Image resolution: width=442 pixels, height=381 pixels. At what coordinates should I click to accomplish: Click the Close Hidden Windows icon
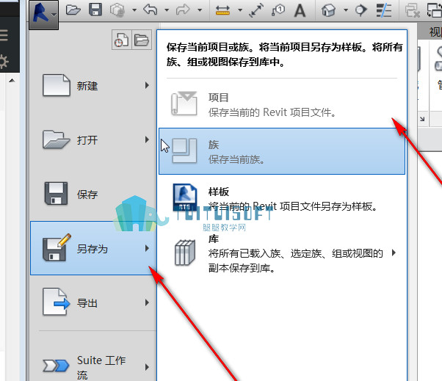click(x=413, y=10)
